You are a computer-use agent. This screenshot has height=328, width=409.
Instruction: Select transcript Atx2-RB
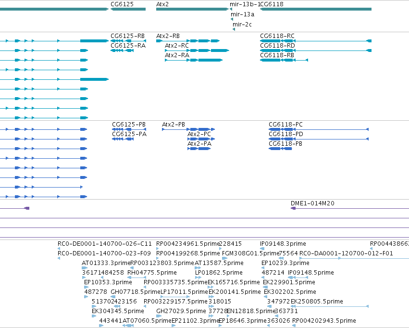click(188, 41)
